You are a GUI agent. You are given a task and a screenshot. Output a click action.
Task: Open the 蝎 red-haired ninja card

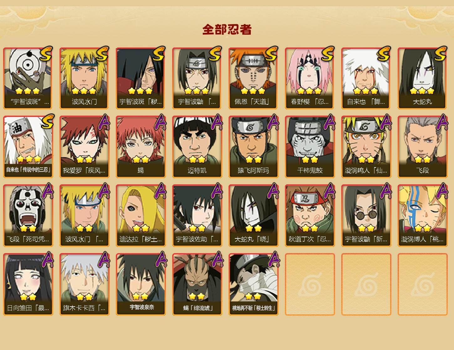coord(141,147)
